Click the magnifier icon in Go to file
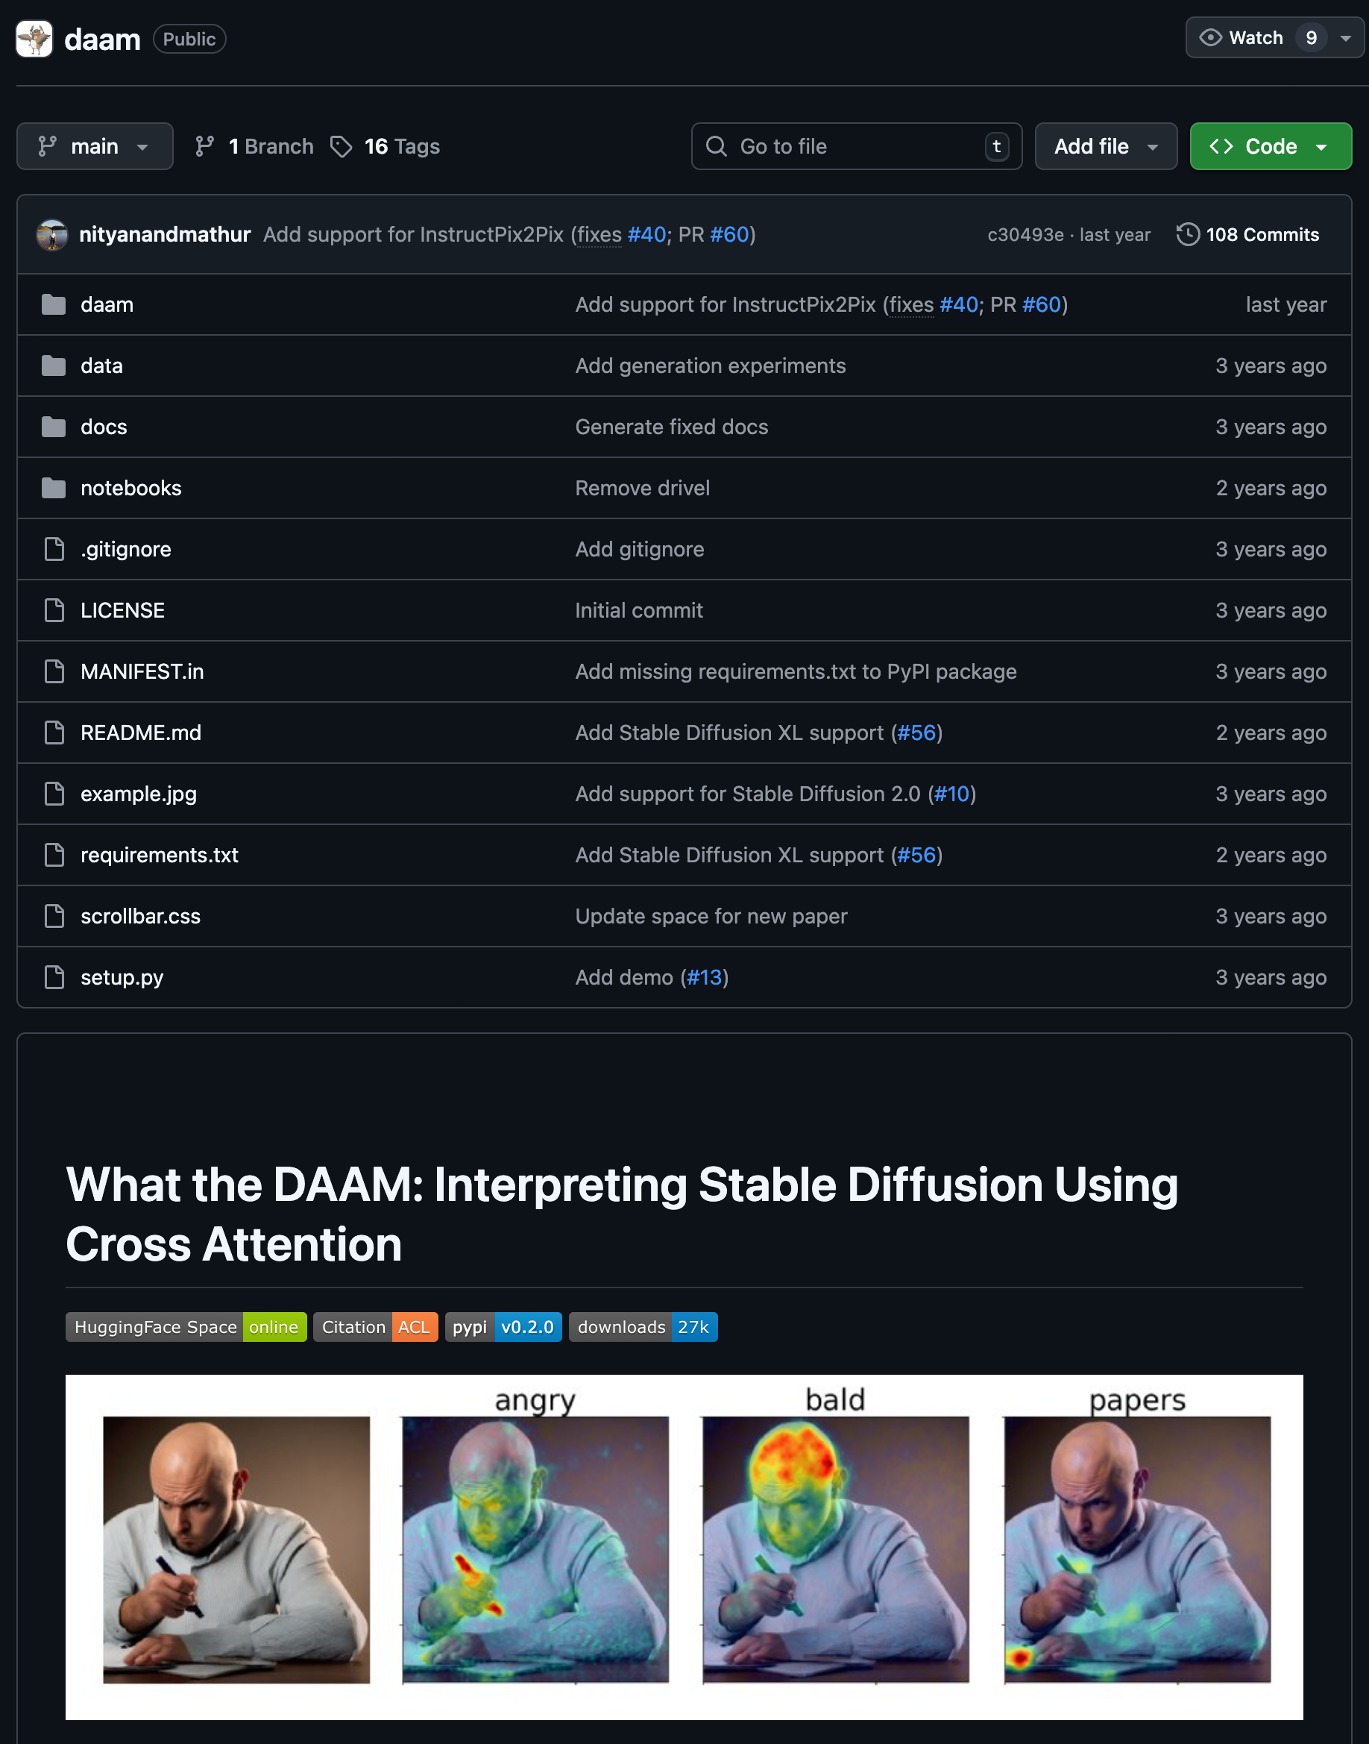 717,146
